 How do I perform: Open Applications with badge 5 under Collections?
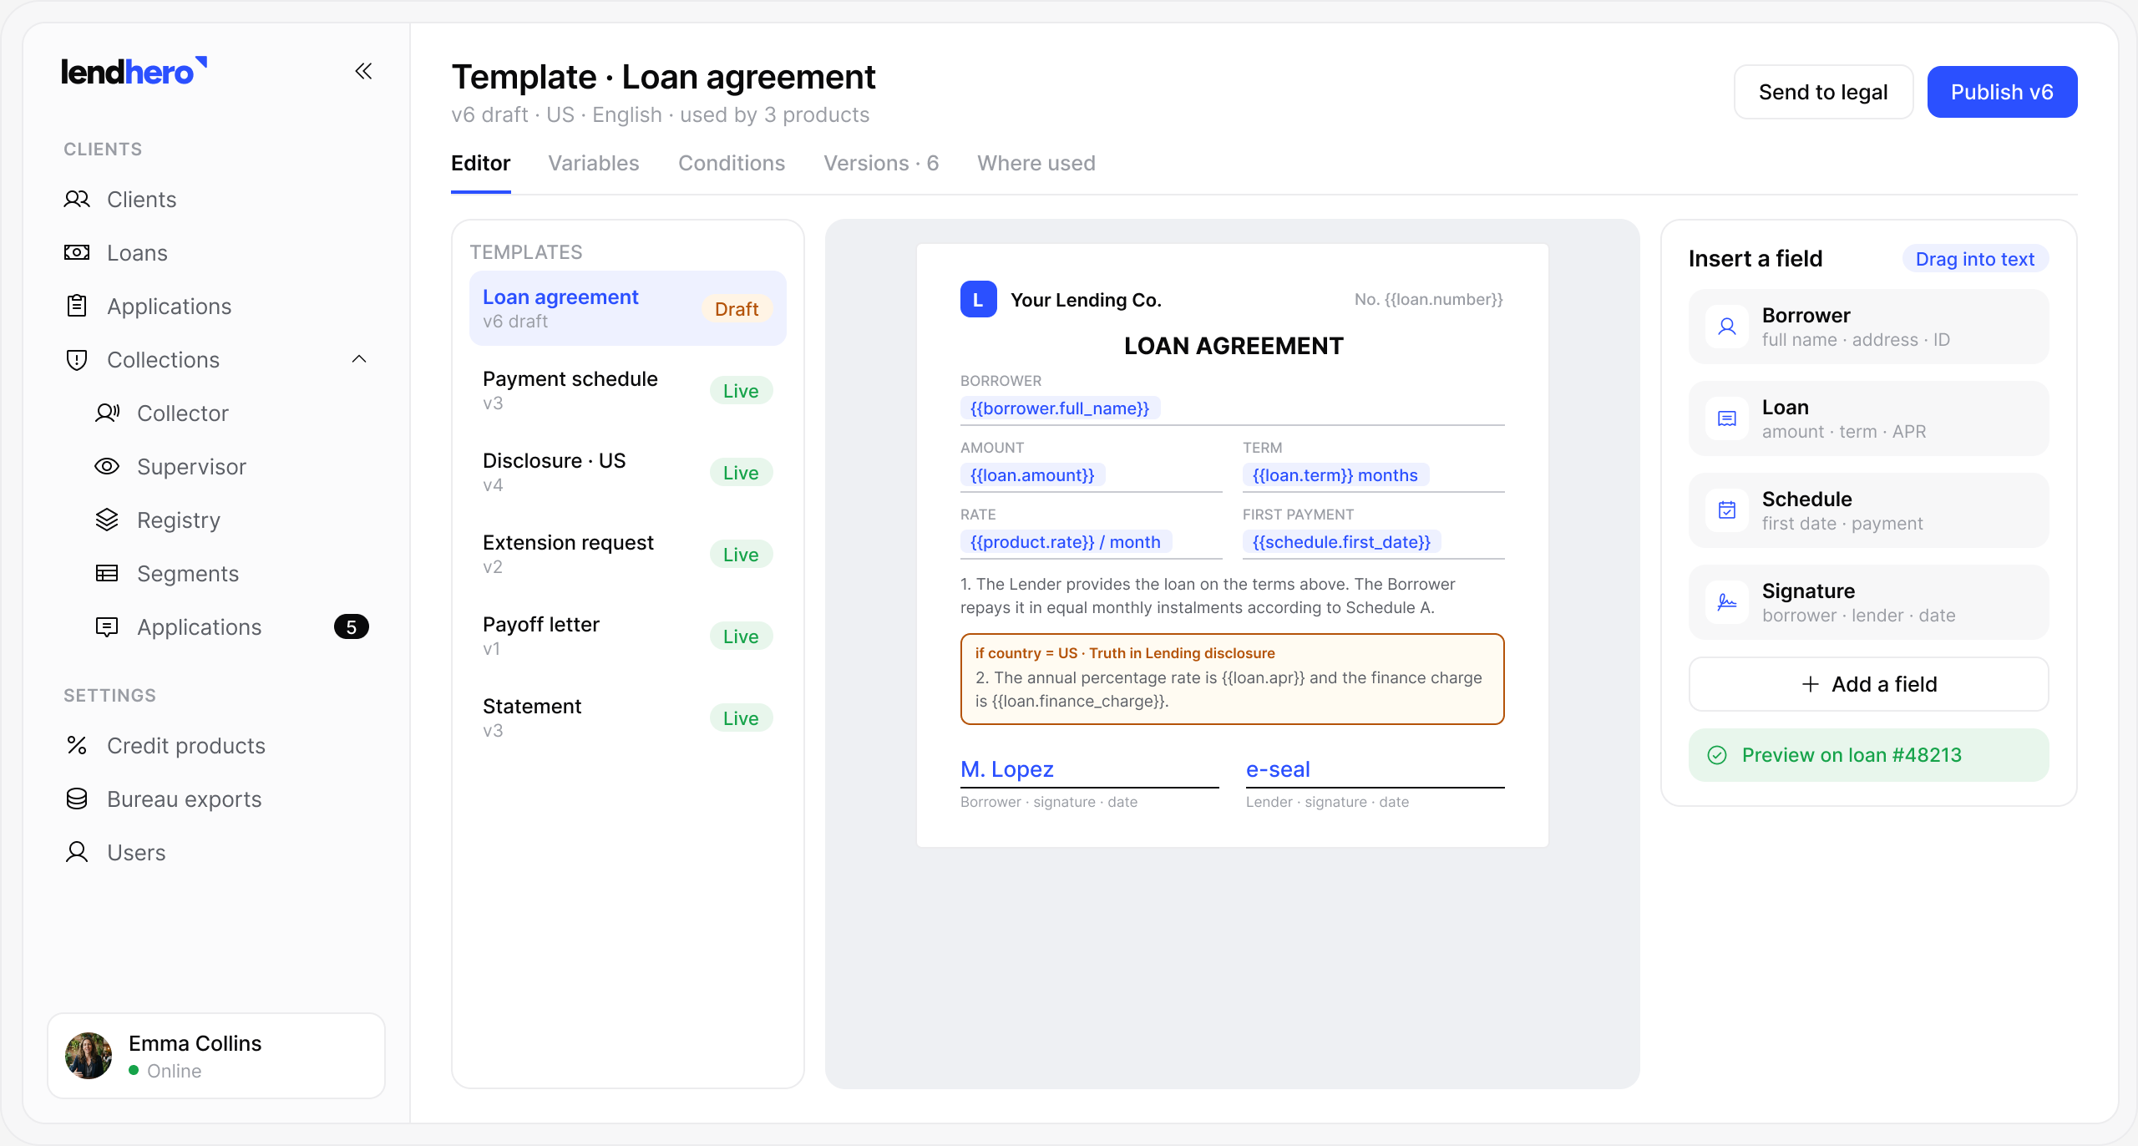coord(216,626)
